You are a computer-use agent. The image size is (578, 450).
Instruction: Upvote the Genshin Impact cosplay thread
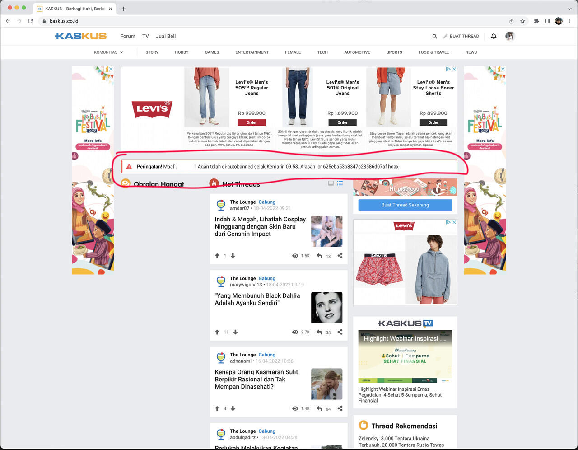(217, 256)
